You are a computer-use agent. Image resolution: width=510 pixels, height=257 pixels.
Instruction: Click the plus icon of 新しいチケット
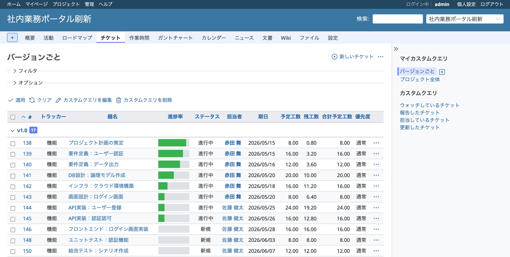(x=334, y=56)
